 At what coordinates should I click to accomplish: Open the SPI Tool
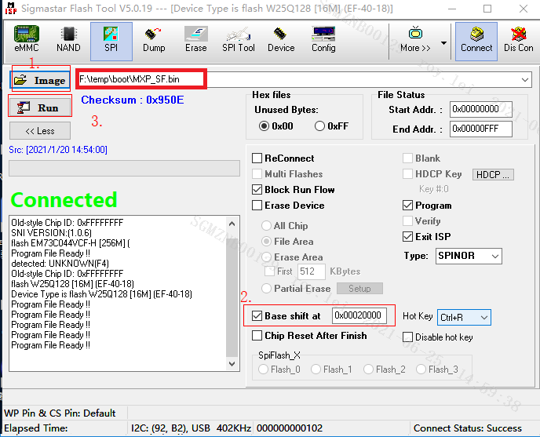coord(239,39)
